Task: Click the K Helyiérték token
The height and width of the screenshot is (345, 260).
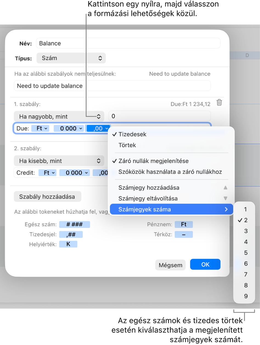Action: [68, 244]
